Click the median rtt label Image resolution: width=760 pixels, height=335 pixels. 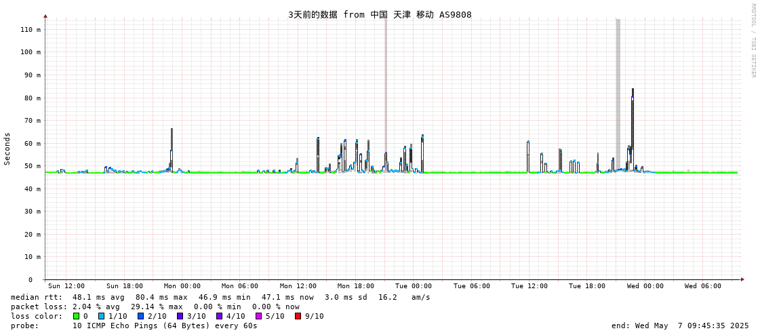pos(37,297)
